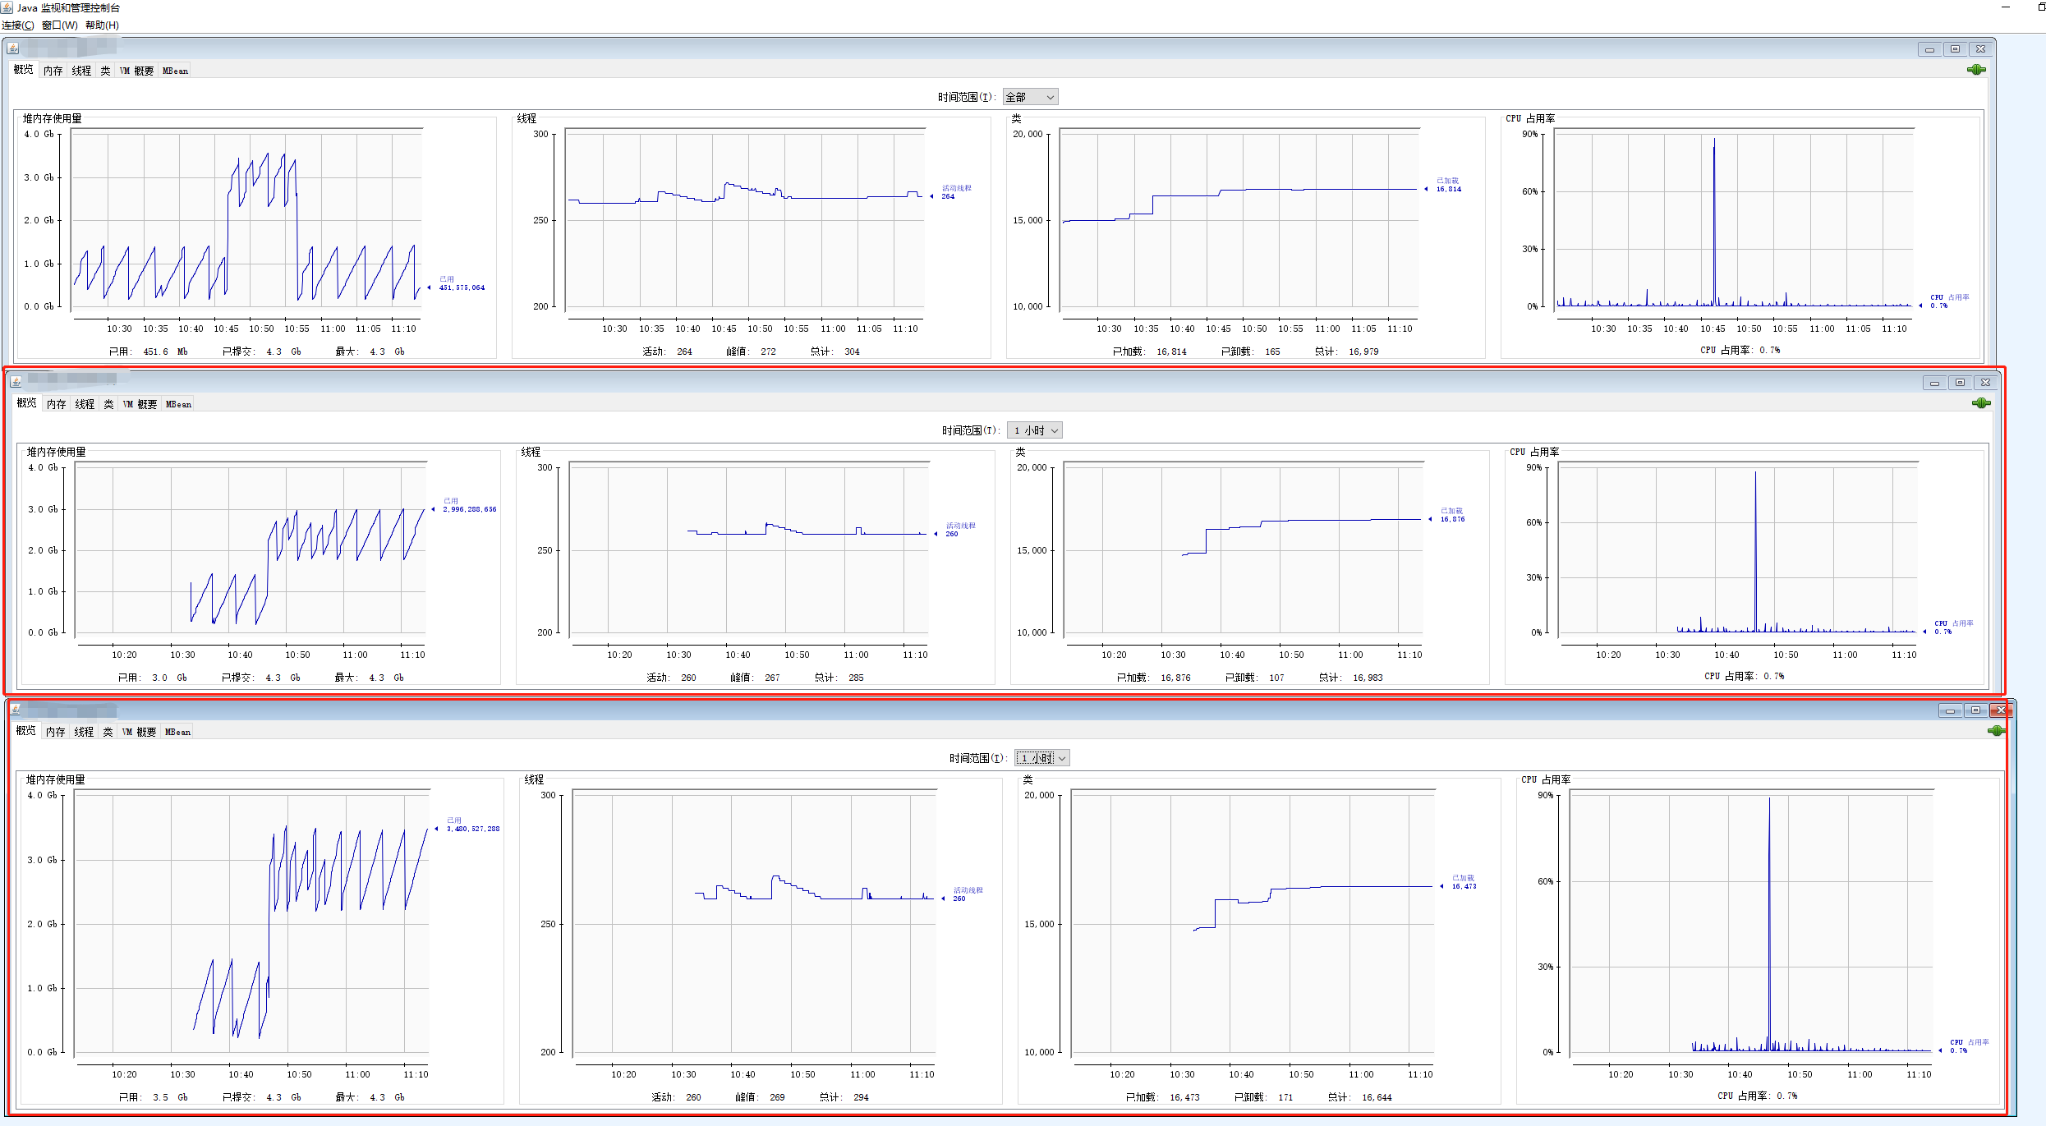Expand third window's time range combo box

pyautogui.click(x=1042, y=758)
